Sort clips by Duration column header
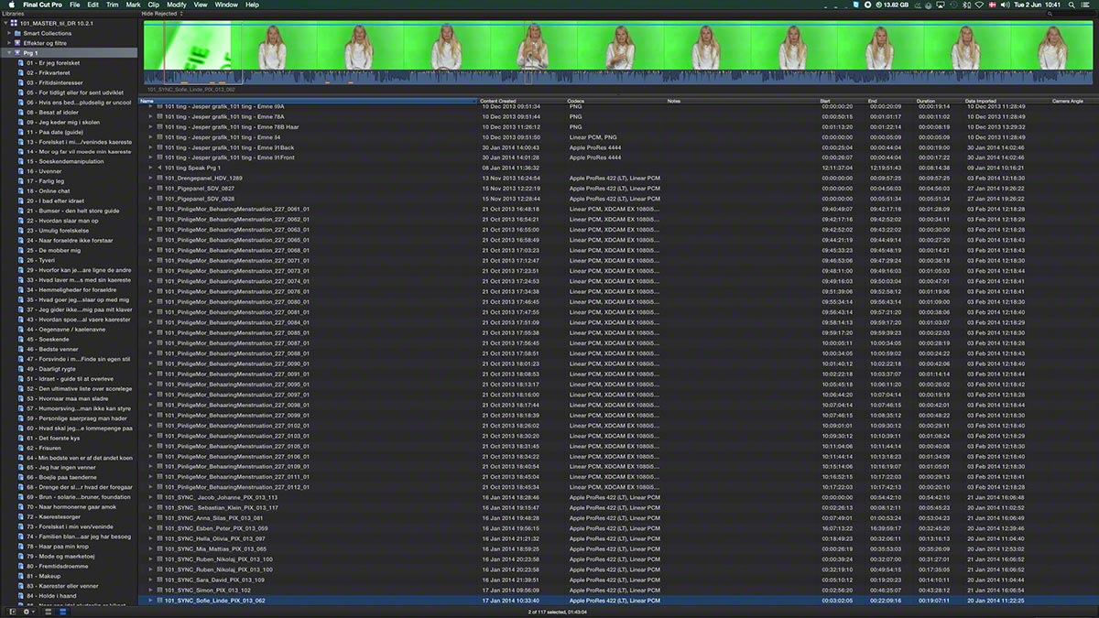Screen dimensions: 1099x618 938,100
